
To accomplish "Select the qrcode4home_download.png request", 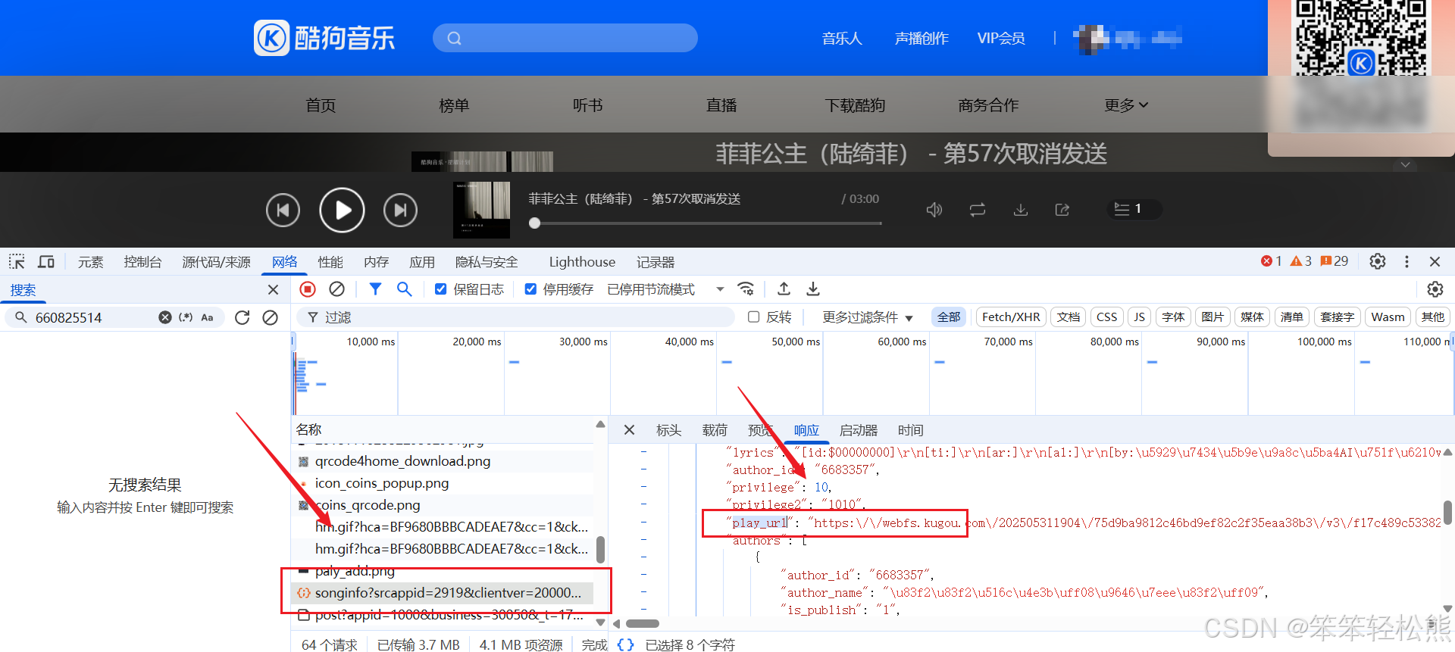I will [x=443, y=461].
